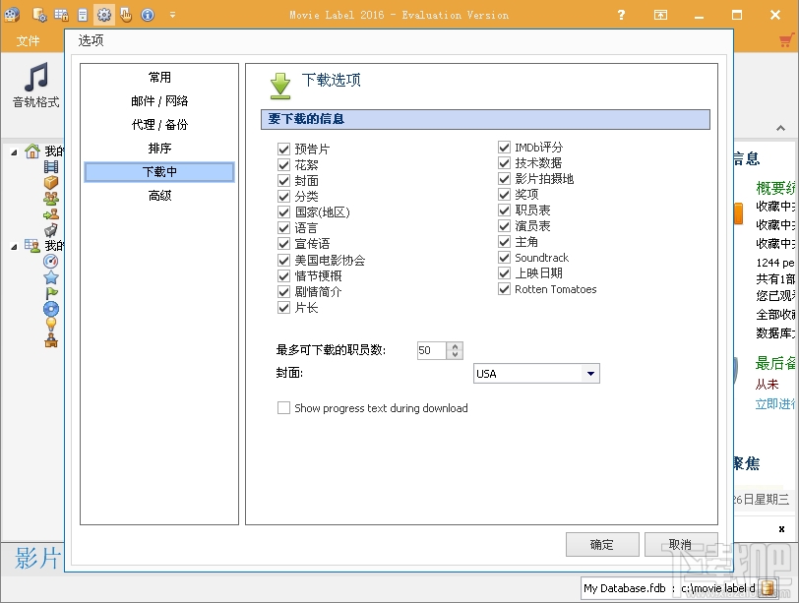
Task: Uncheck the 技术数据 checkbox
Action: [505, 163]
